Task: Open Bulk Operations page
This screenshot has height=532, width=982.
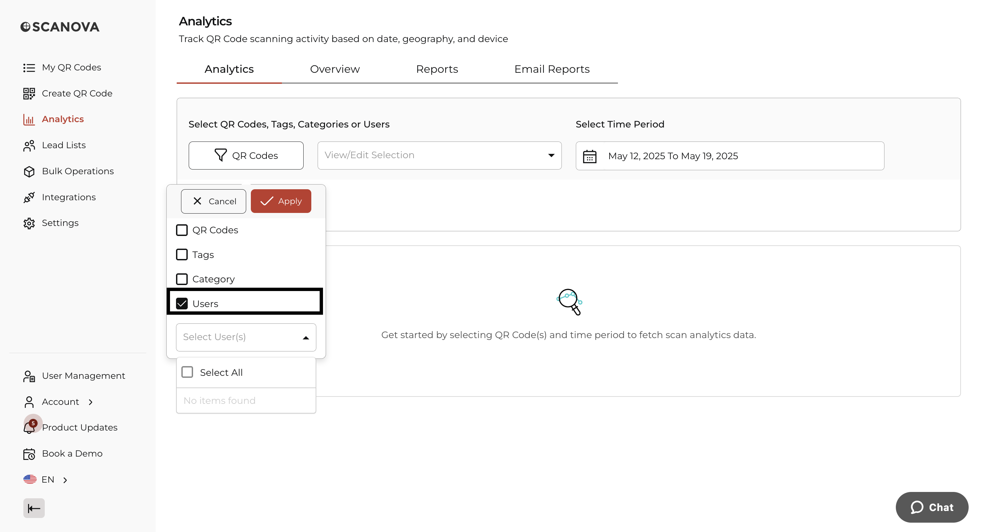Action: click(78, 171)
